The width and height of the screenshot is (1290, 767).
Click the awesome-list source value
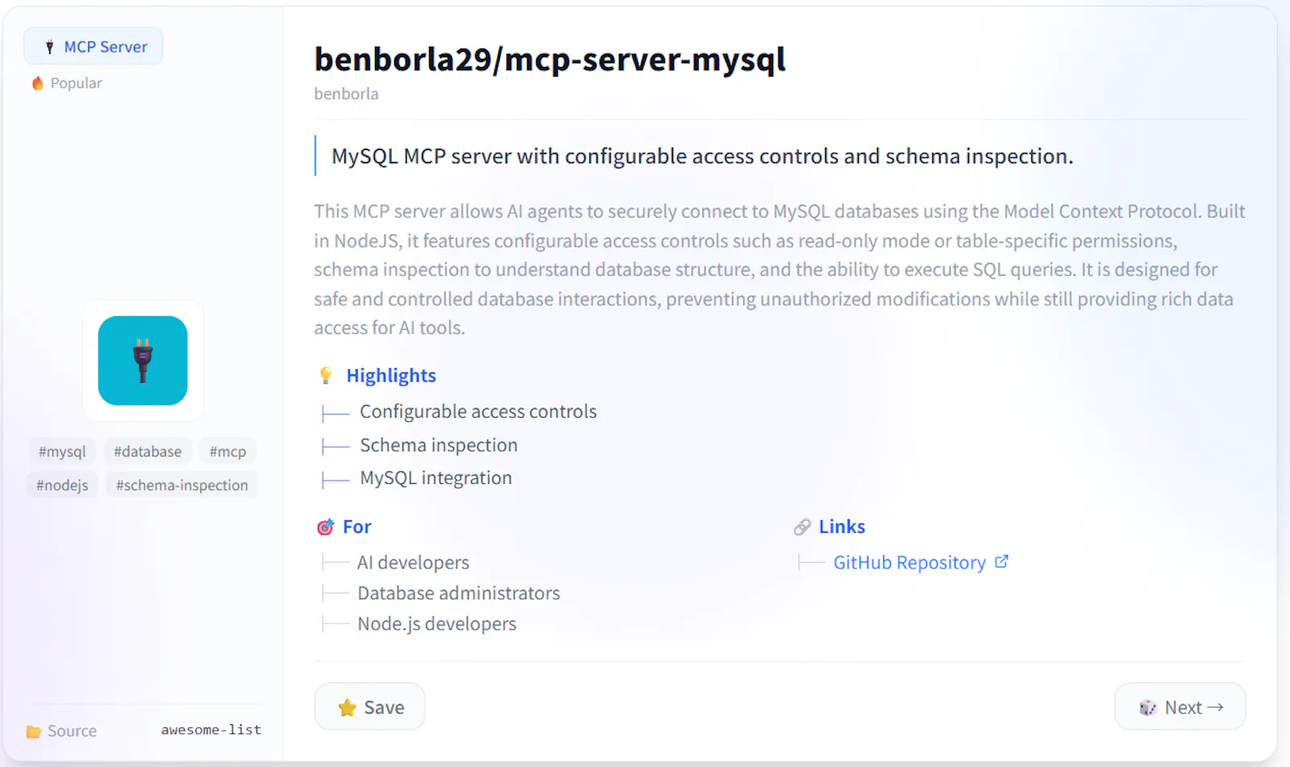tap(211, 730)
